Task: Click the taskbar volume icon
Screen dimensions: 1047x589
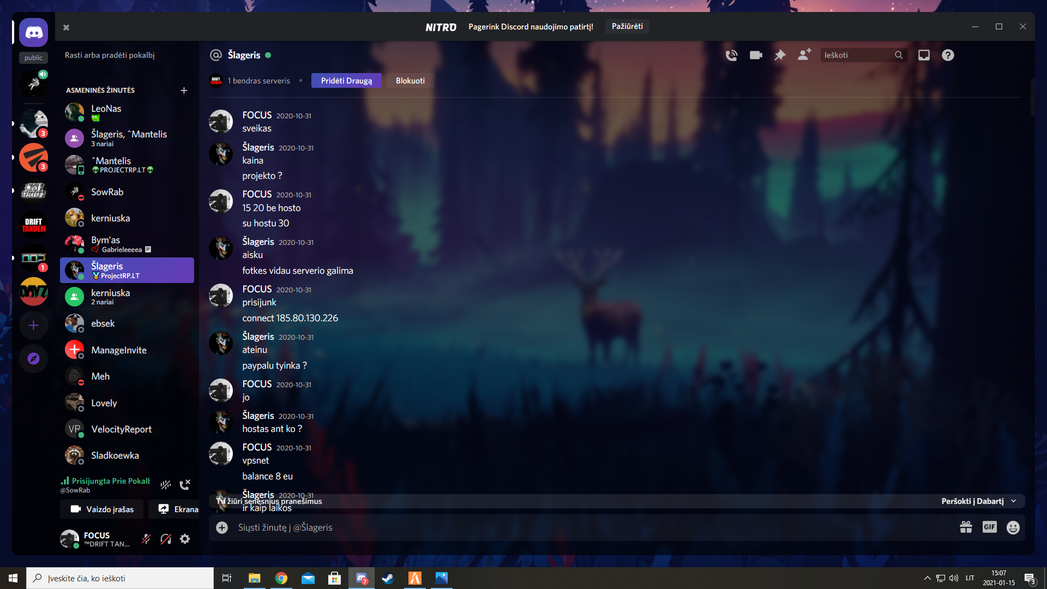Action: coord(954,578)
